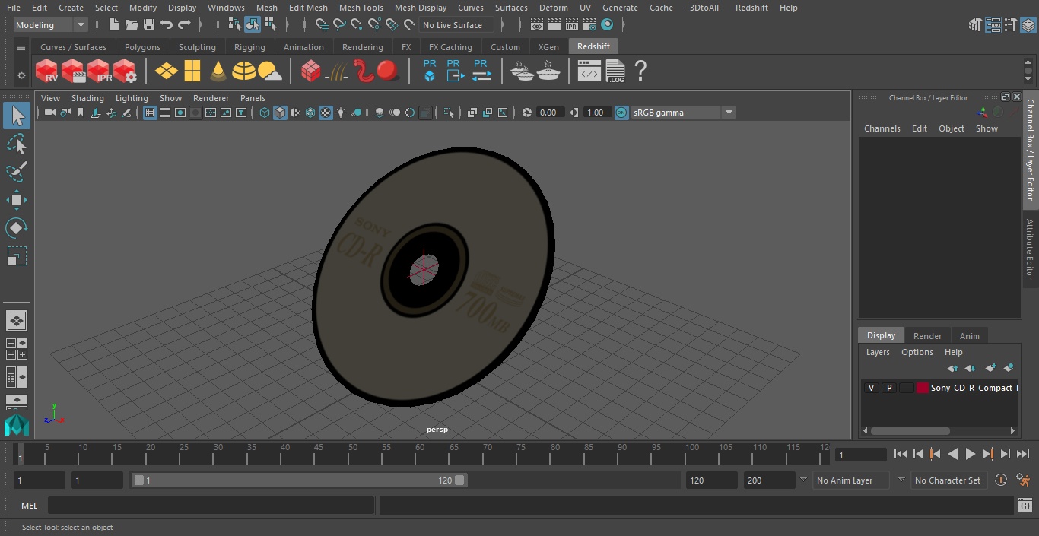The image size is (1039, 536).
Task: Activate the Rotate tool
Action: (x=17, y=227)
